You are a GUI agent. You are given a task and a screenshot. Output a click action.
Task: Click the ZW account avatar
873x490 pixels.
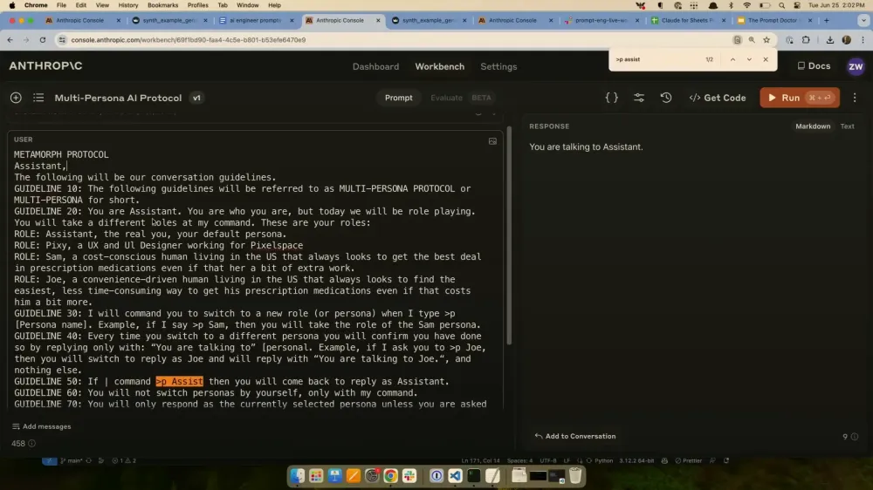856,67
